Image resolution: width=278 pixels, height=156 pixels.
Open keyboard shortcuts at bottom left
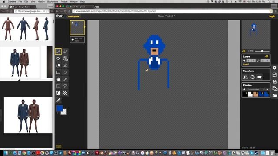59,146
